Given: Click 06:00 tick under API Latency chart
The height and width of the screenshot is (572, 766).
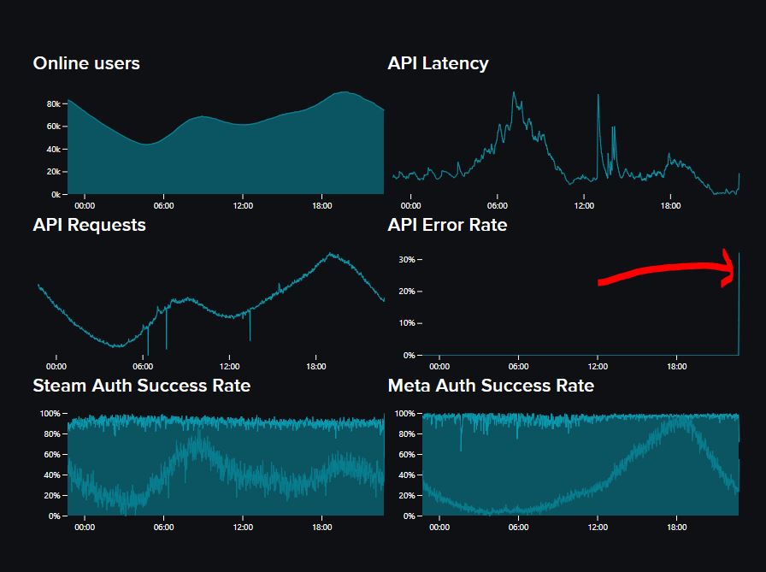Looking at the screenshot, I should click(498, 206).
